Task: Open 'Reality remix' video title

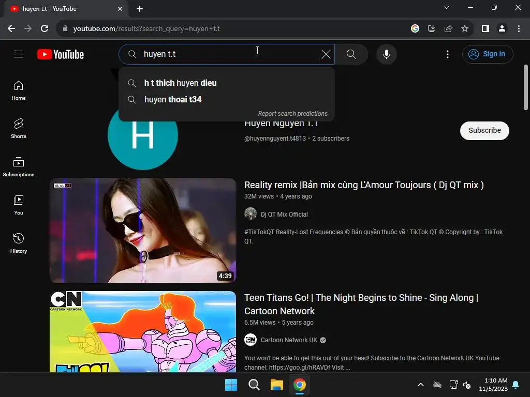Action: (364, 185)
